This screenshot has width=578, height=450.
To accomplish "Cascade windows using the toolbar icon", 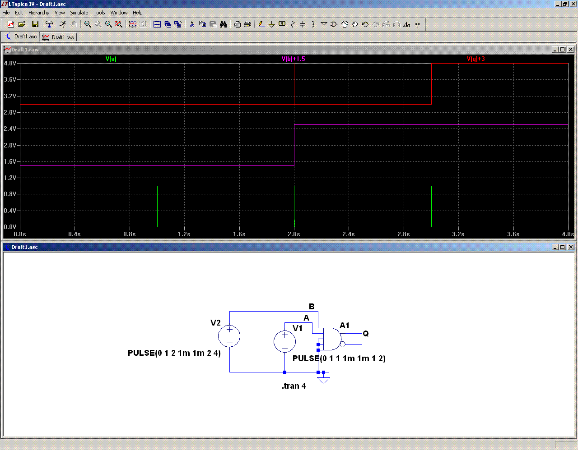I will coord(168,24).
